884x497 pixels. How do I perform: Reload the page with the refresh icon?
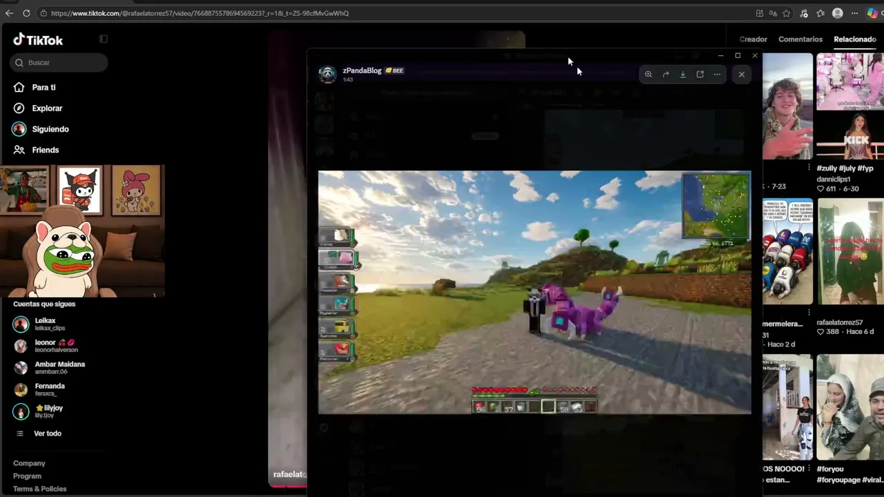(x=26, y=13)
